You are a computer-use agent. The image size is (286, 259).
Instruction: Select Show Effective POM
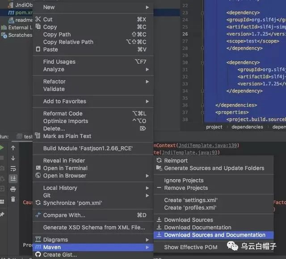coord(214,247)
